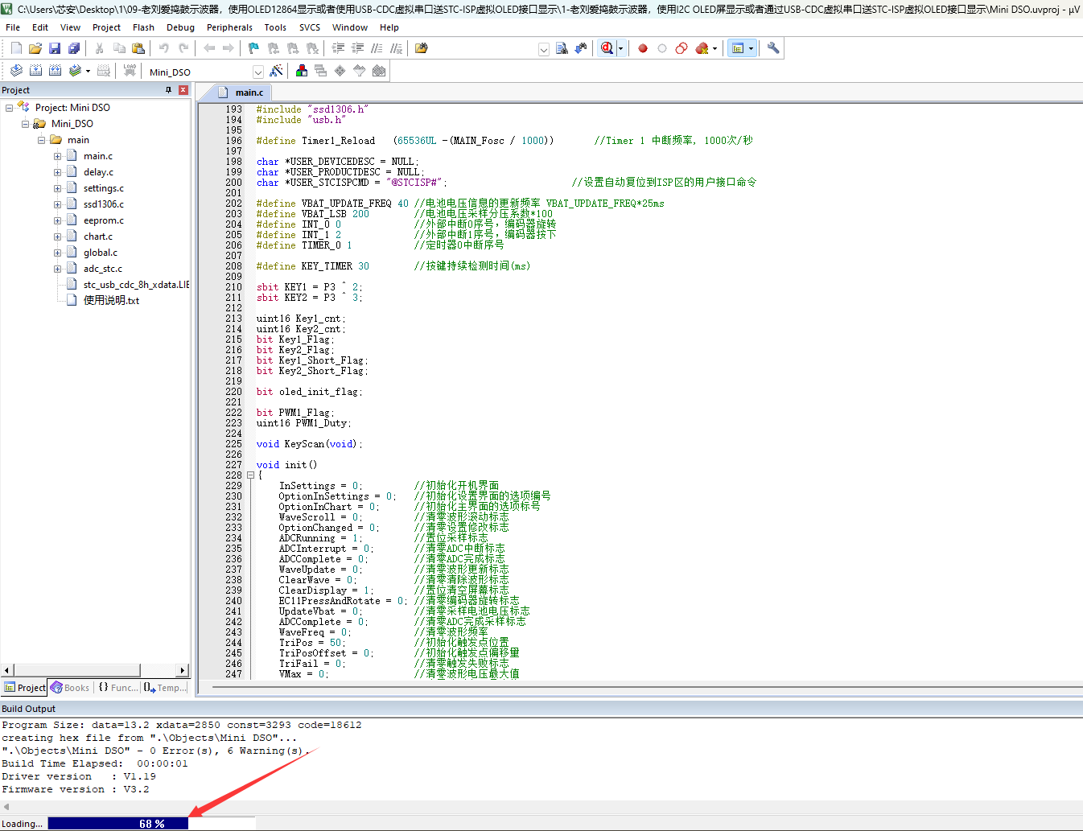Open Configuration using the wrench icon
This screenshot has height=831, width=1083.
click(x=773, y=48)
